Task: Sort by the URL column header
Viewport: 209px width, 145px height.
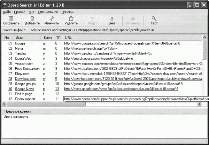Action: [x=132, y=38]
